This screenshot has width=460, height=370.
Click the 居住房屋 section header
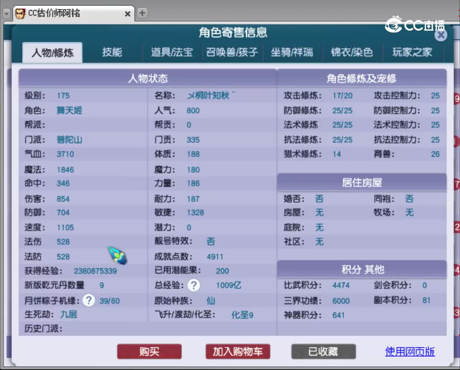[x=362, y=182]
